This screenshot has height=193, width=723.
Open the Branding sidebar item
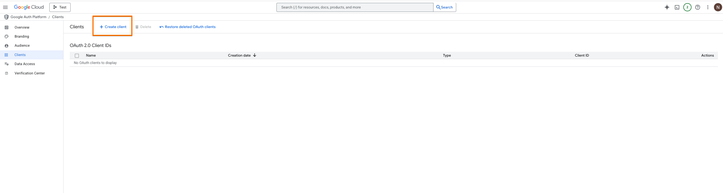click(x=22, y=37)
